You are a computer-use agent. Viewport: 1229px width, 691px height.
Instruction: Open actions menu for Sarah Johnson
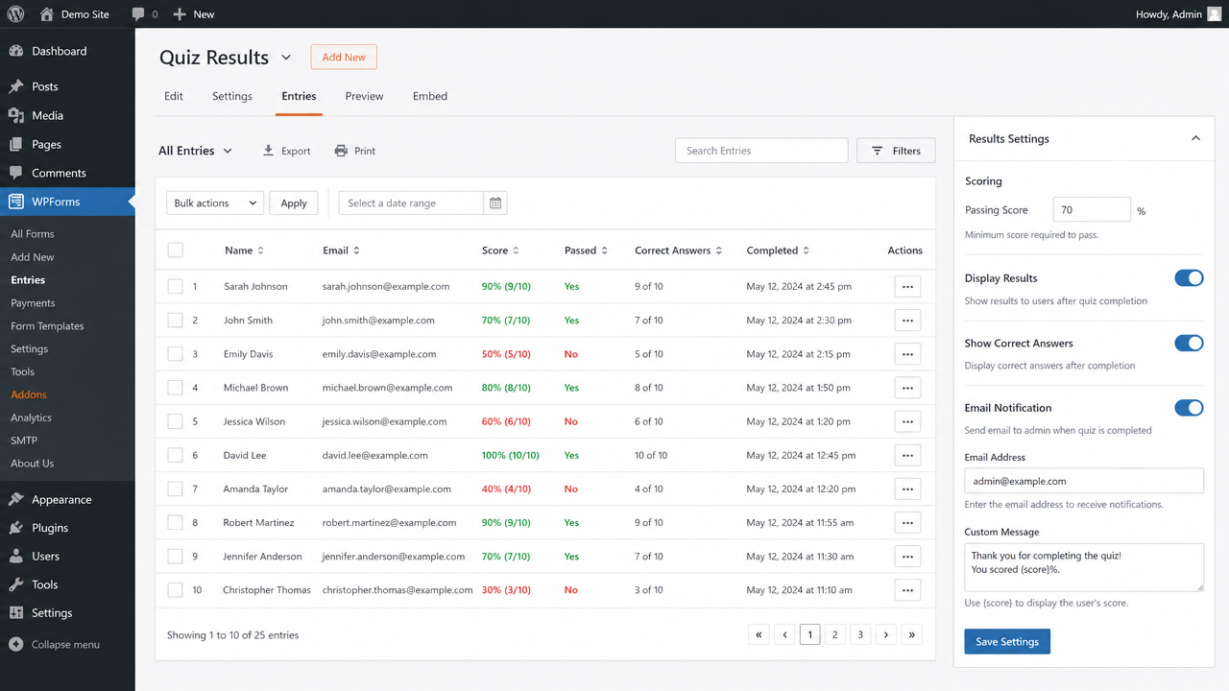pyautogui.click(x=907, y=286)
